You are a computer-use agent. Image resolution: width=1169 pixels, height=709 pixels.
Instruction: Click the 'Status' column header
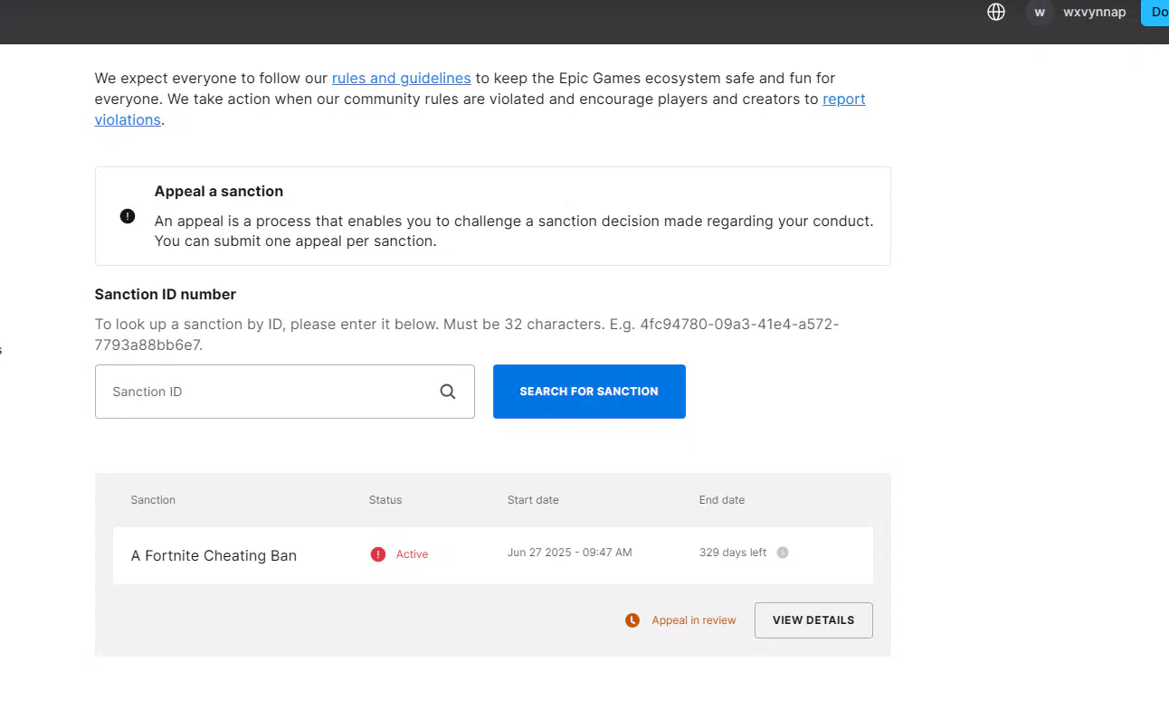click(385, 500)
